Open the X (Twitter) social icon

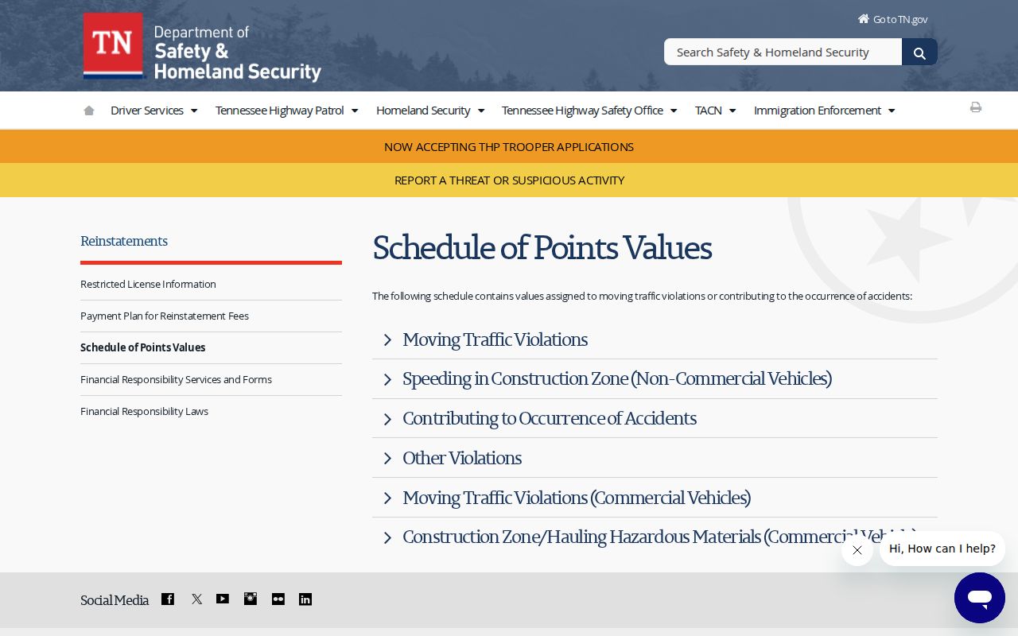pos(196,599)
